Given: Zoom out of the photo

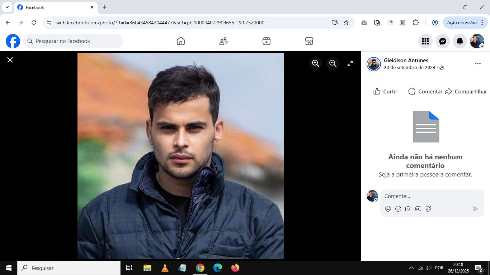Looking at the screenshot, I should 333,63.
